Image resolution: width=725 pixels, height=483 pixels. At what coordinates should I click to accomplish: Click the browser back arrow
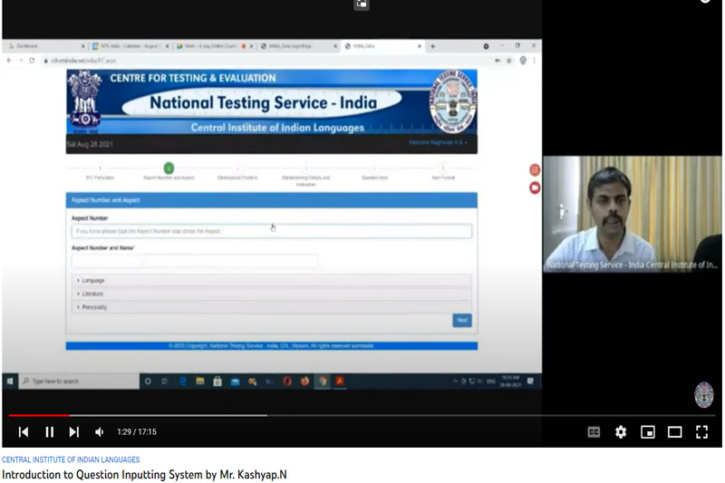coord(9,61)
